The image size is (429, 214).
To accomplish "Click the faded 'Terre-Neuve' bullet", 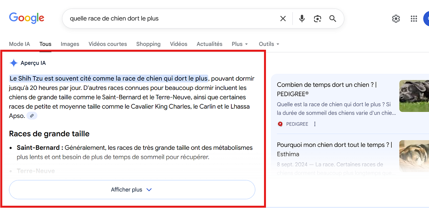I will [36, 171].
